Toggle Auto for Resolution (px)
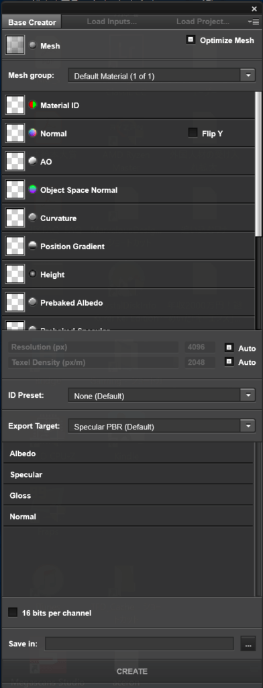263x688 pixels. click(229, 348)
